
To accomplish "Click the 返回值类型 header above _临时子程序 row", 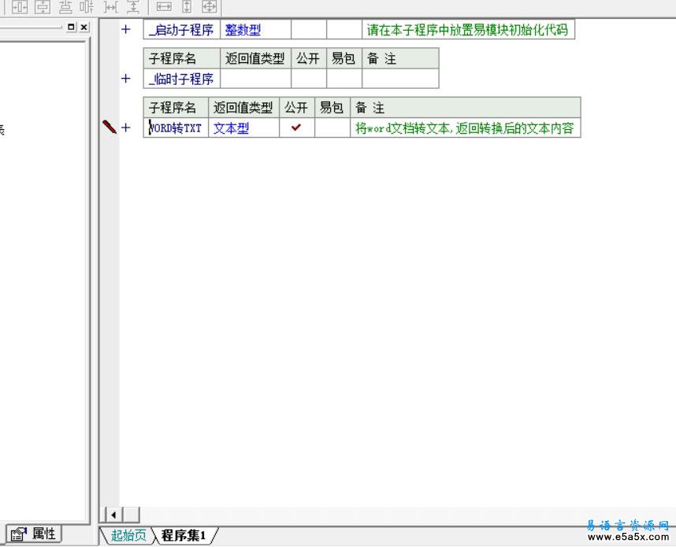I will pyautogui.click(x=255, y=58).
